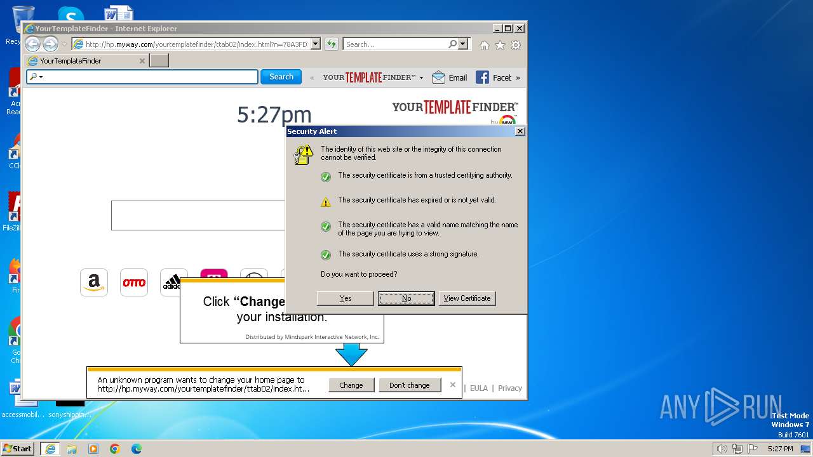
Task: Launch Microsoft Edge from the taskbar
Action: (x=137, y=449)
